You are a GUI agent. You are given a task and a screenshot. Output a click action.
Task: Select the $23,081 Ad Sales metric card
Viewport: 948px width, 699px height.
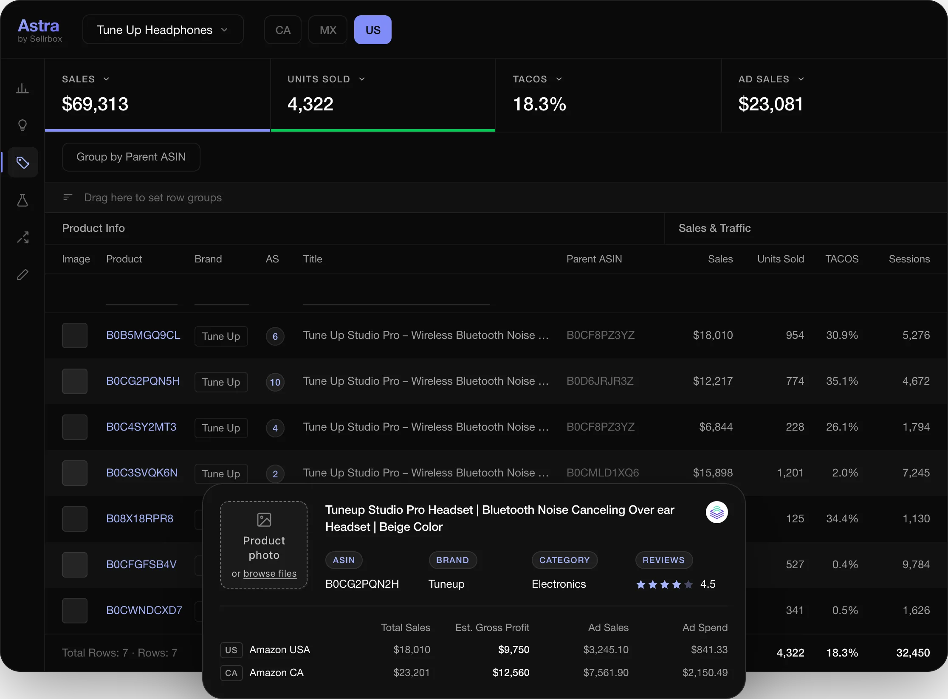pos(835,95)
